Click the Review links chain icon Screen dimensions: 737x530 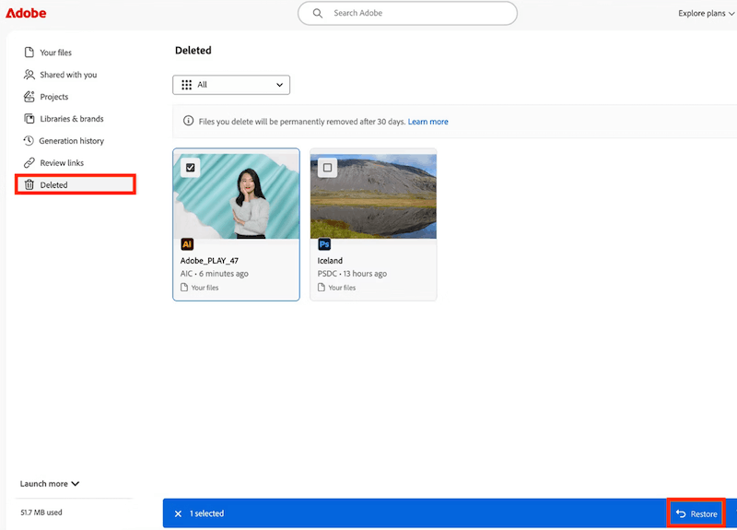29,163
